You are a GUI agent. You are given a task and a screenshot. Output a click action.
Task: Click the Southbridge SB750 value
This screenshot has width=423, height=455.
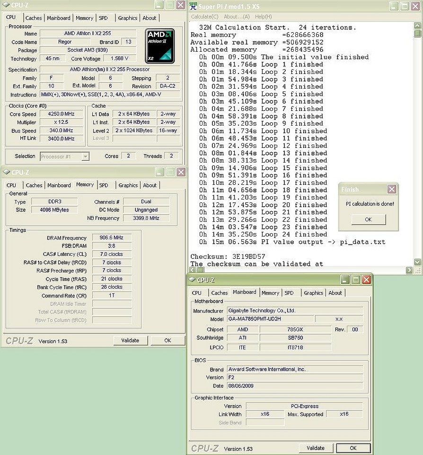click(295, 338)
